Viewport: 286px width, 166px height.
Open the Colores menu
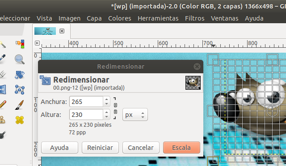tap(120, 18)
